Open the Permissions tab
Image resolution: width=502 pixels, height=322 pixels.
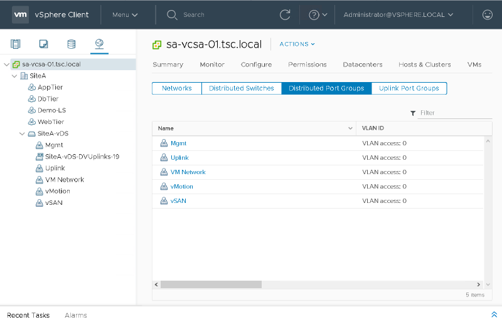(x=307, y=65)
